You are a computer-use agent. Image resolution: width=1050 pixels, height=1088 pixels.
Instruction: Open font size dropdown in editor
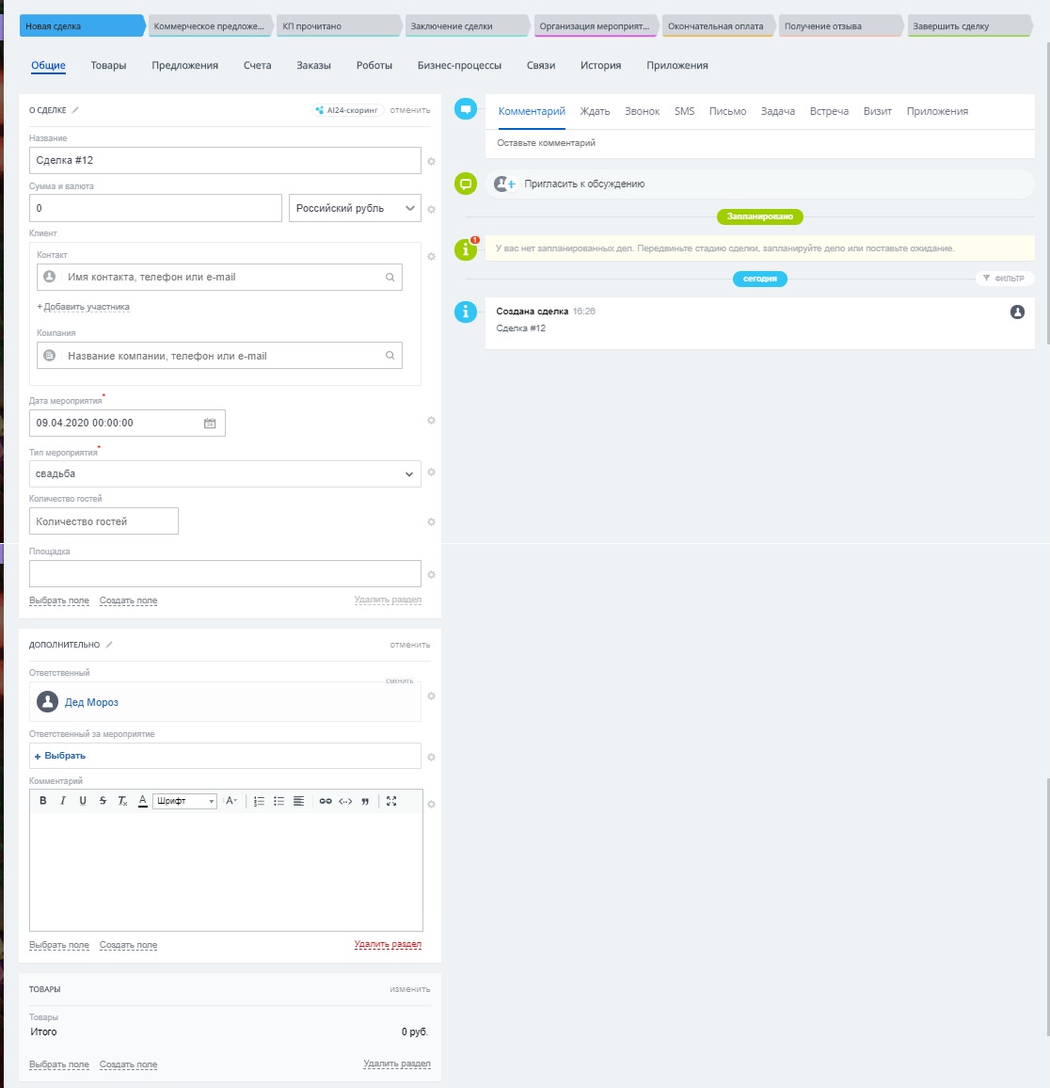(231, 801)
